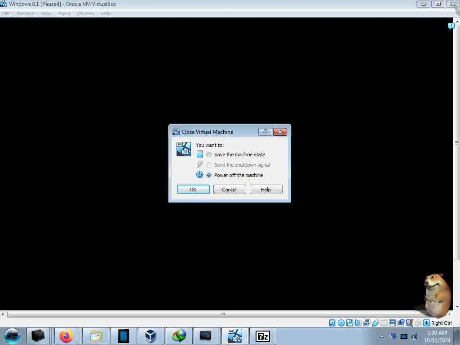Click the optical disk status icon

(x=341, y=323)
